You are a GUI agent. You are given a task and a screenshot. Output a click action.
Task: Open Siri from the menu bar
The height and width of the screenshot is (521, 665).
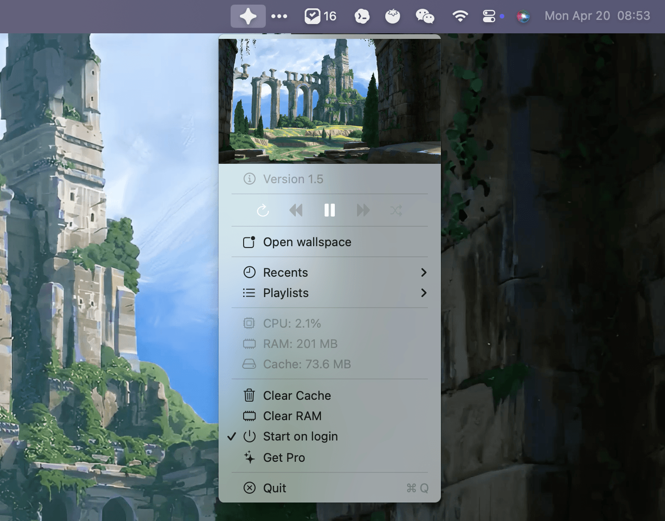coord(523,17)
